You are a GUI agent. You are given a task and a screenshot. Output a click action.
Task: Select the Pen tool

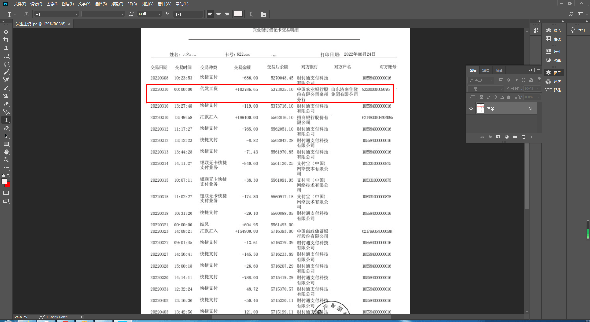point(6,128)
